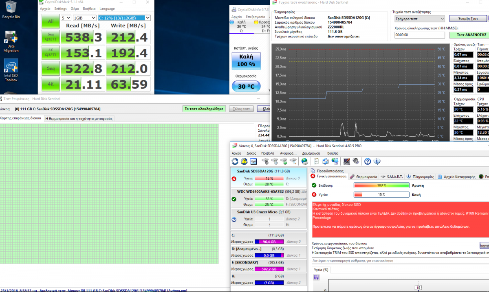Select the Χάρτης επιφάνειας δίσκου tab
The image size is (489, 292).
pyautogui.click(x=21, y=118)
